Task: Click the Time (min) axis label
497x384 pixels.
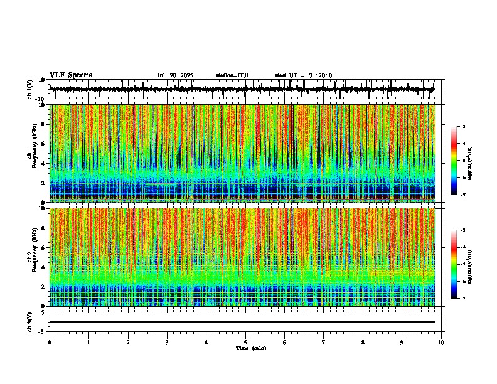Action: 251,348
